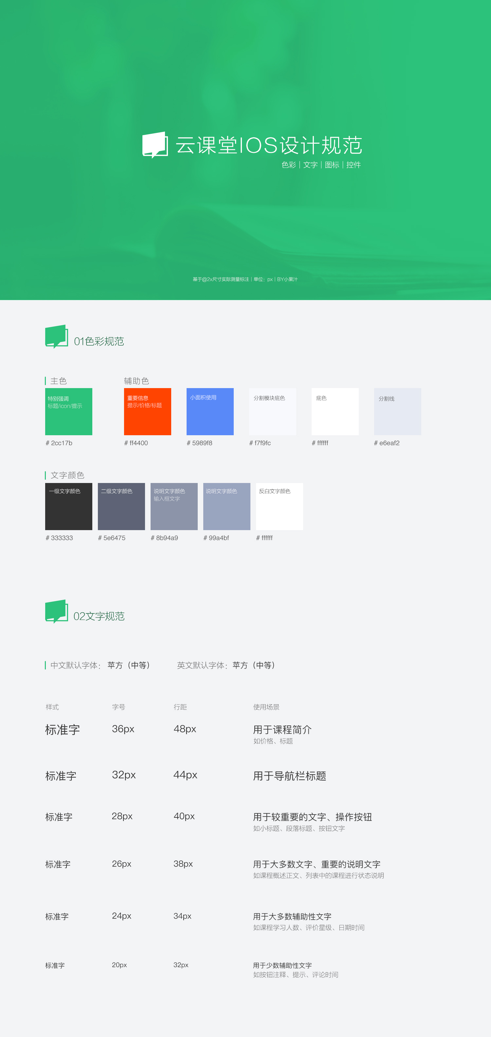The image size is (491, 1037).
Task: Select the f7f9fc 分割模块底色 swatch
Action: click(x=272, y=411)
